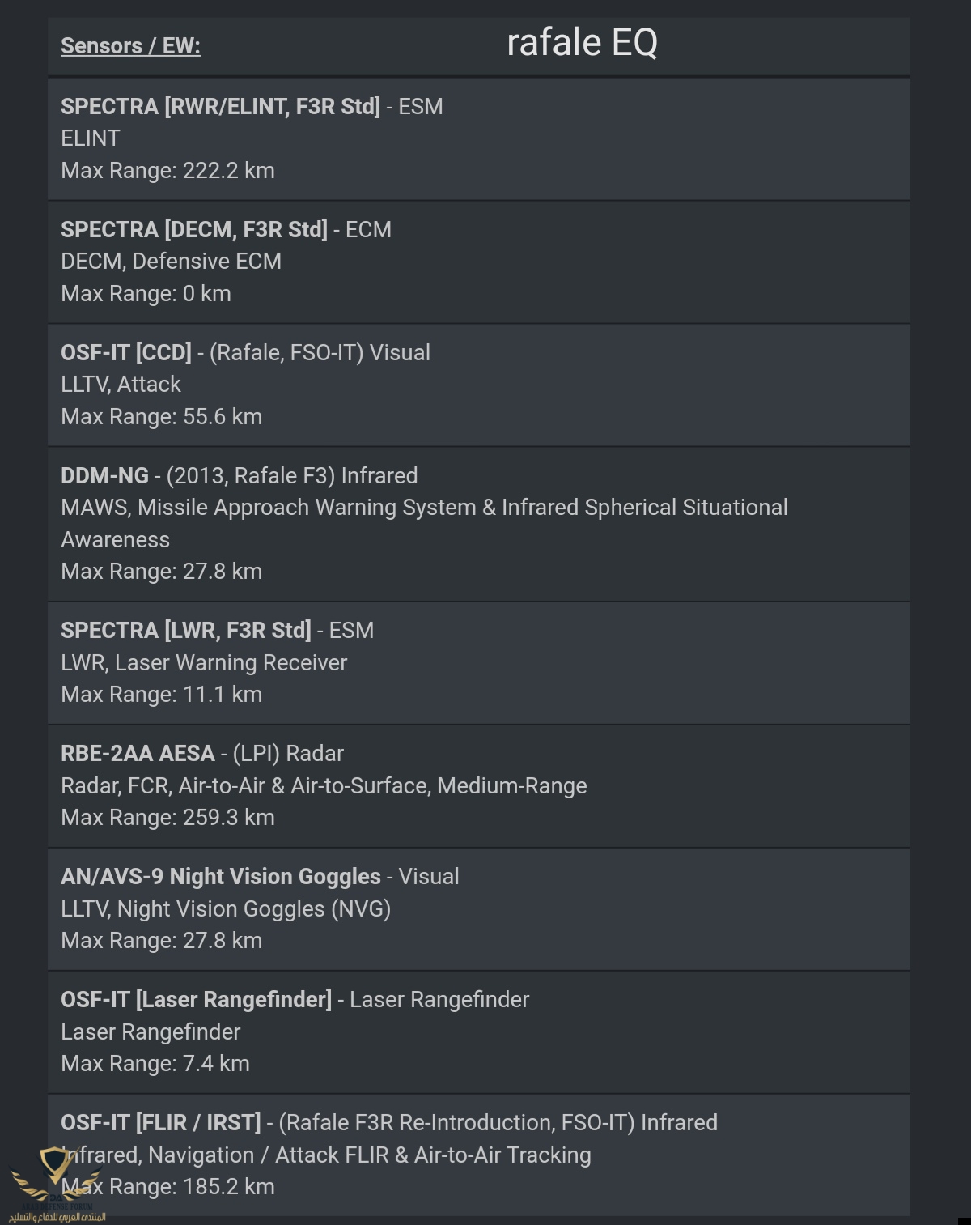Click the SPECTRA LWR sensor entry title

click(x=186, y=631)
